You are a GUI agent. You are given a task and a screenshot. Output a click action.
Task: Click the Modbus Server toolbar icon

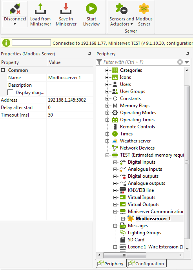click(x=144, y=9)
